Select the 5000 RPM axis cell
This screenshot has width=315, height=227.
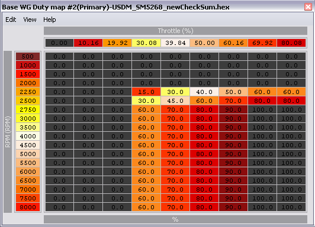[28, 154]
